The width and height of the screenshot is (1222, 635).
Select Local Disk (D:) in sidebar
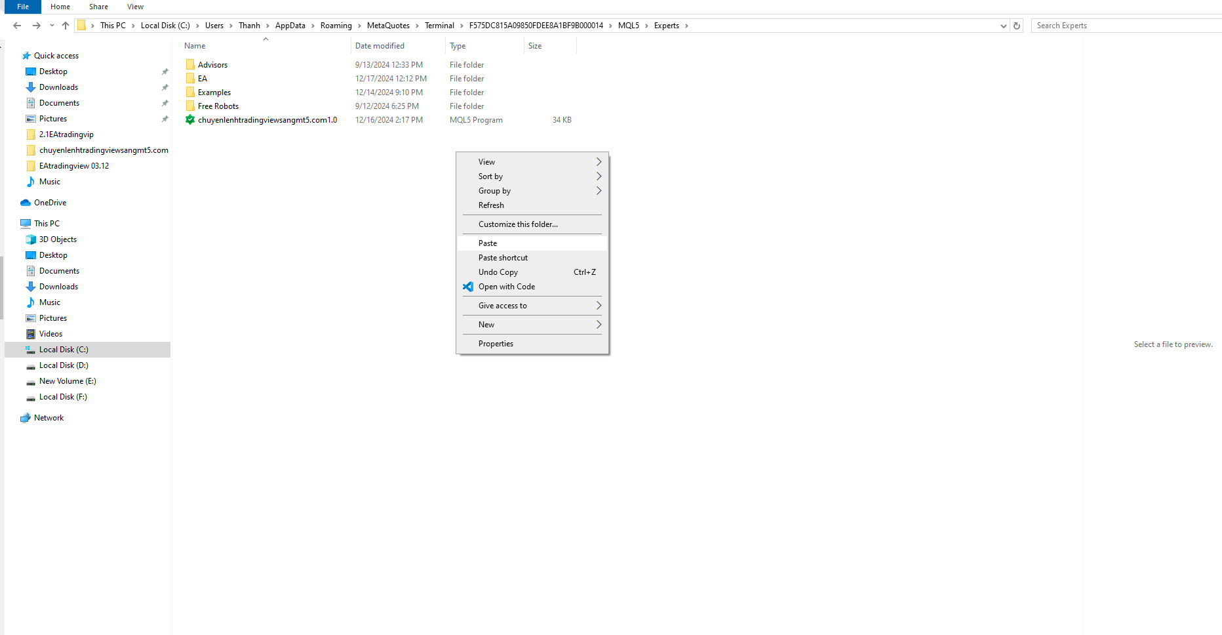(x=64, y=365)
